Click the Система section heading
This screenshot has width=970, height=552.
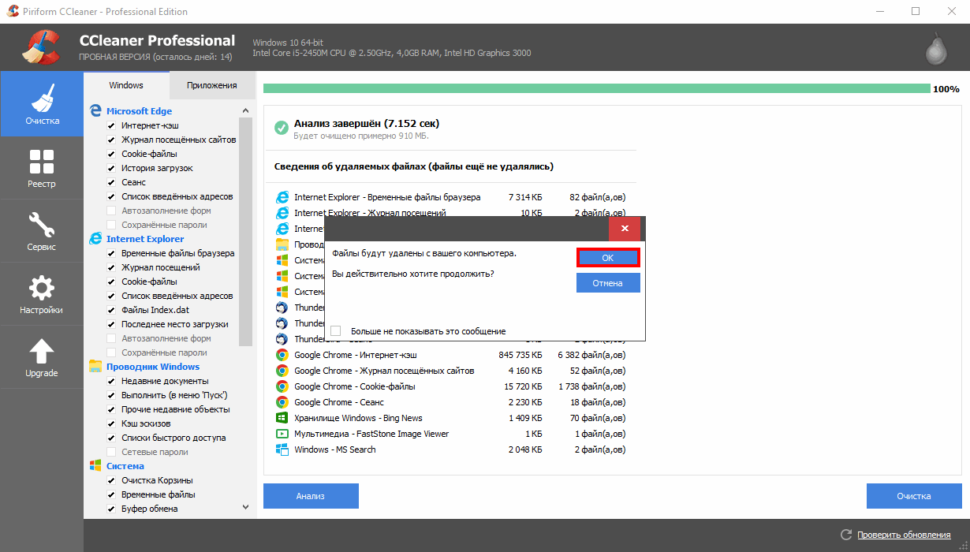point(125,466)
